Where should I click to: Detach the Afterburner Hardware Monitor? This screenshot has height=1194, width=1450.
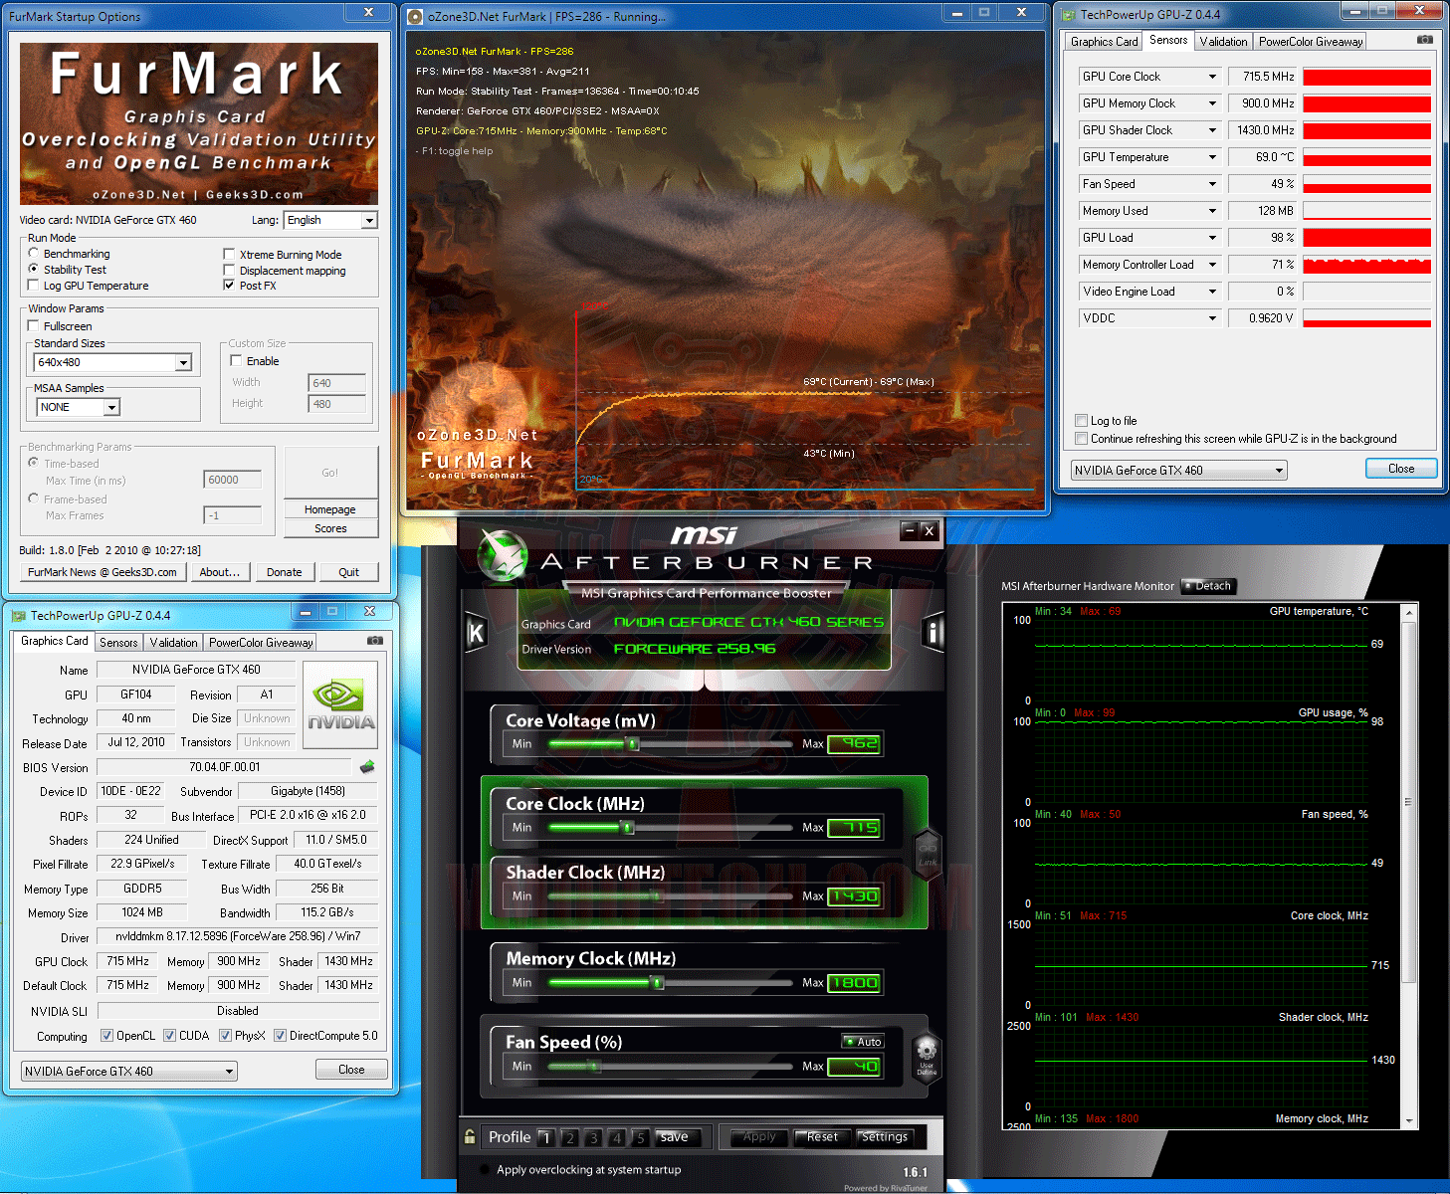[x=1207, y=586]
